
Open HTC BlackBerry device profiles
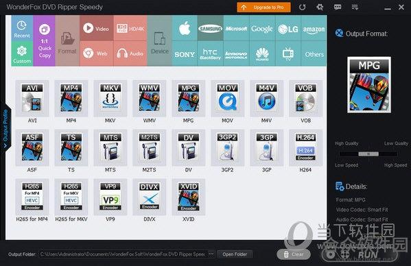[x=211, y=54]
